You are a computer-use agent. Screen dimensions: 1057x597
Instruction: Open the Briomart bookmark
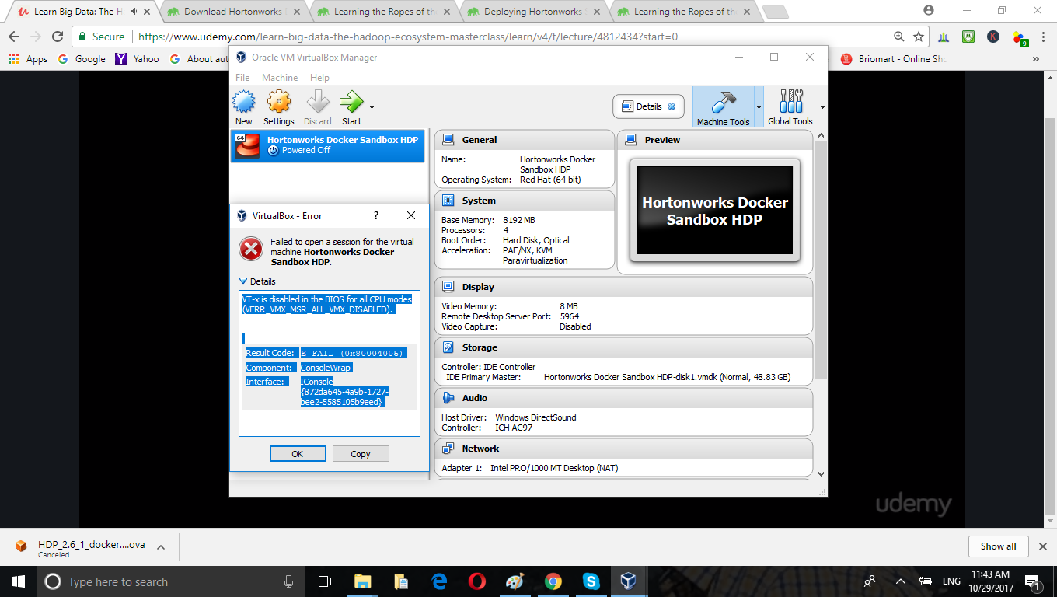tap(892, 59)
